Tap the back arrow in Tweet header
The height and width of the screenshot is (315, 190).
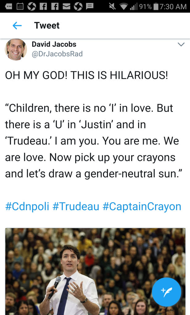17,26
